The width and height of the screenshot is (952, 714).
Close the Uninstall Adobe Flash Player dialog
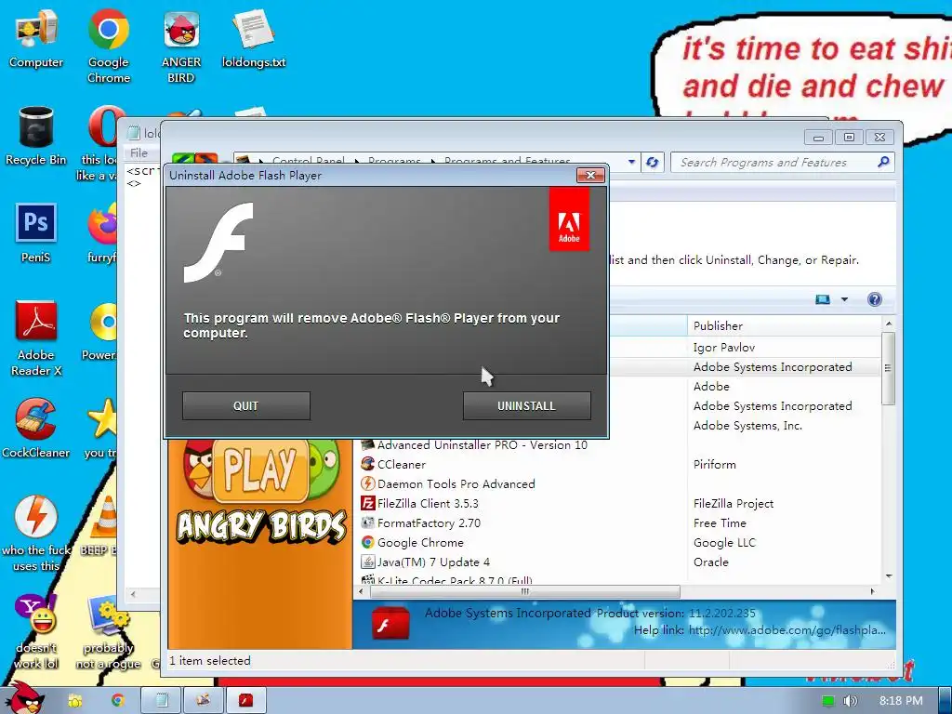[x=590, y=175]
